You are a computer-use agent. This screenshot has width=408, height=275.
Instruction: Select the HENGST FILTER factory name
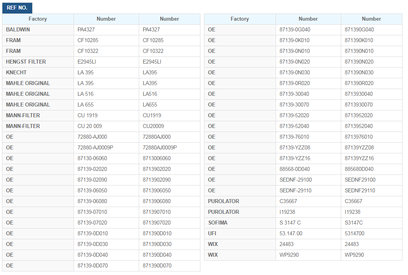(x=26, y=62)
